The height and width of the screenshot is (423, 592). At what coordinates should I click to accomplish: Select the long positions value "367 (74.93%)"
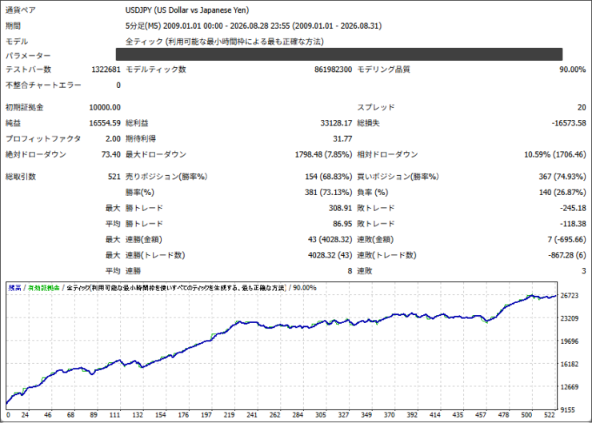(562, 177)
